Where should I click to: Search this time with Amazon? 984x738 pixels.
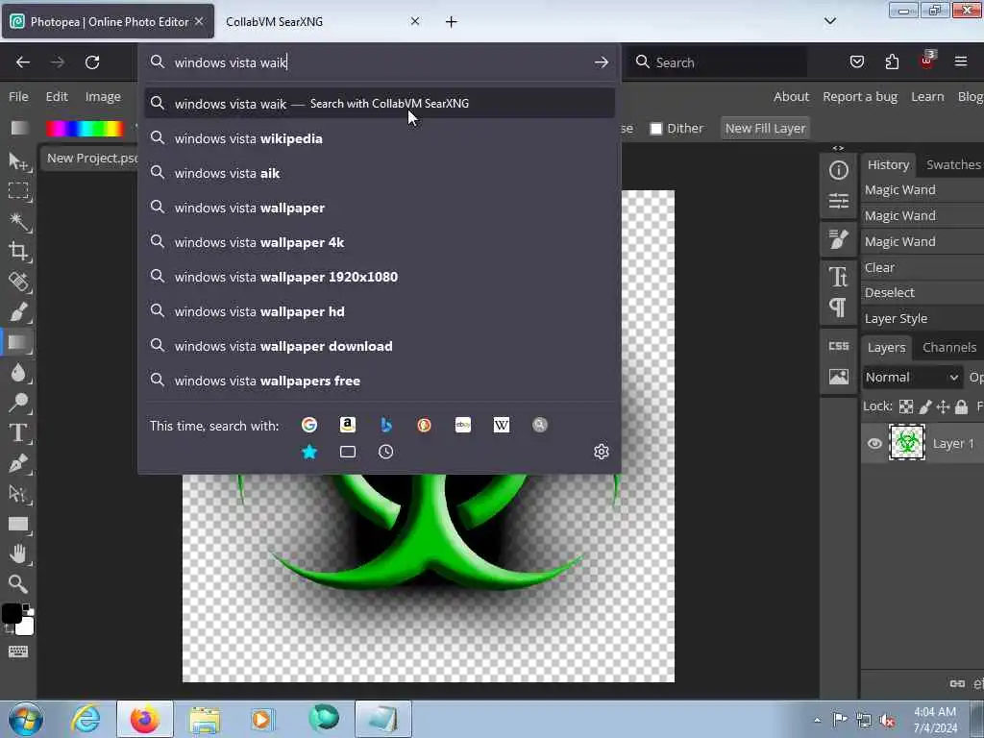[348, 425]
